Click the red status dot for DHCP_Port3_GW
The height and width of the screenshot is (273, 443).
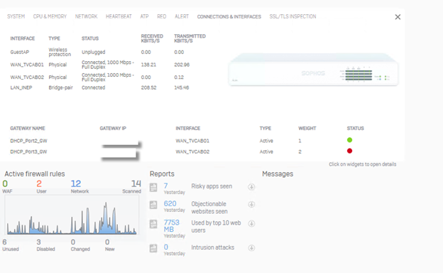click(349, 151)
